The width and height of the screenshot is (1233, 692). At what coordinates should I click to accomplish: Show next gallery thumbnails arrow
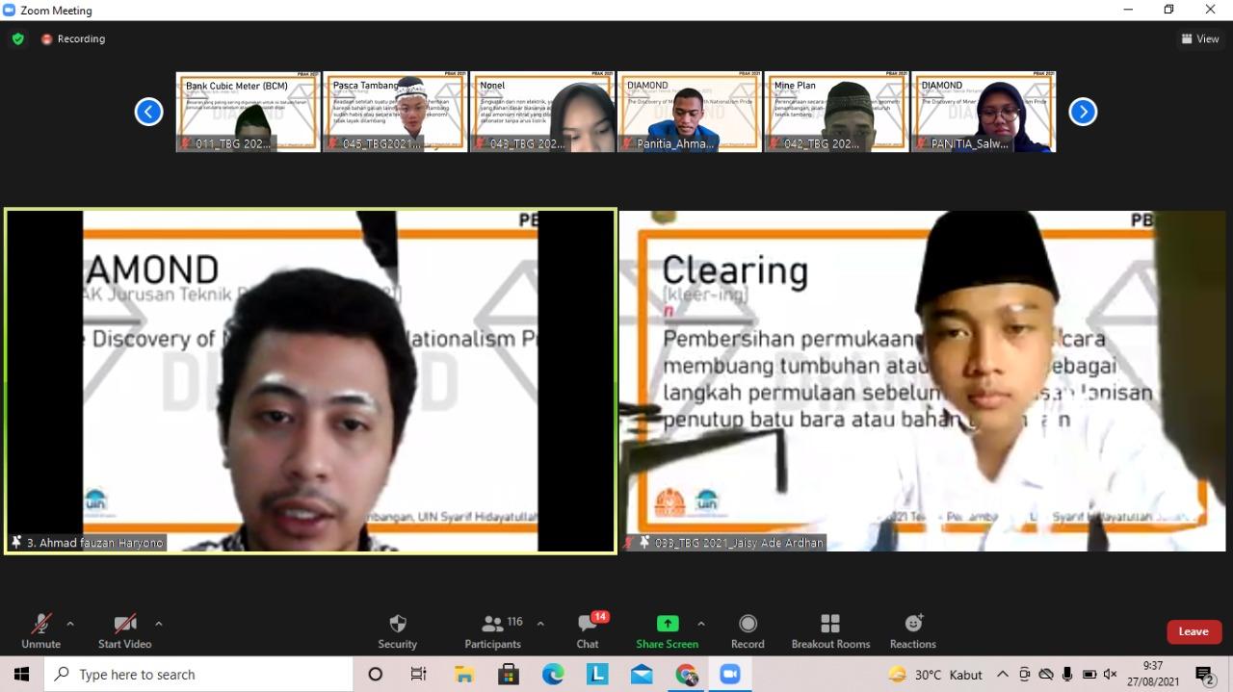(1083, 112)
